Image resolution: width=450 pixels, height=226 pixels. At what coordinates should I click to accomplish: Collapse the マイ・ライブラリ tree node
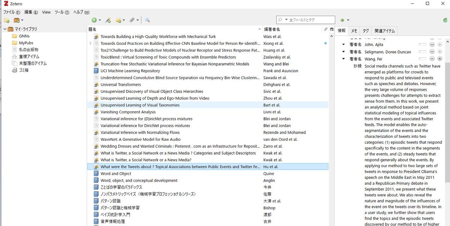point(5,29)
